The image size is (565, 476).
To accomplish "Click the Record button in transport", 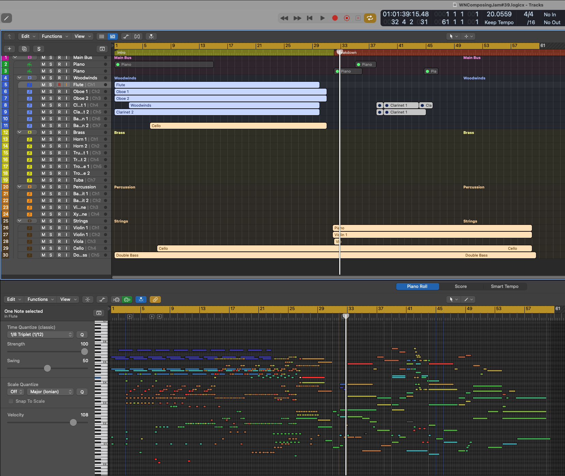I will (x=335, y=18).
